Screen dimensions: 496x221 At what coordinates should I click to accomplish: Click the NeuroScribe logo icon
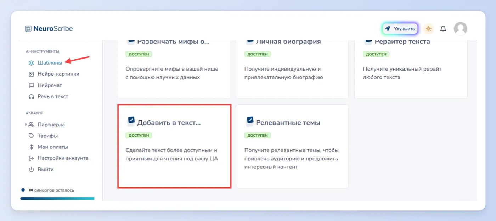[28, 29]
